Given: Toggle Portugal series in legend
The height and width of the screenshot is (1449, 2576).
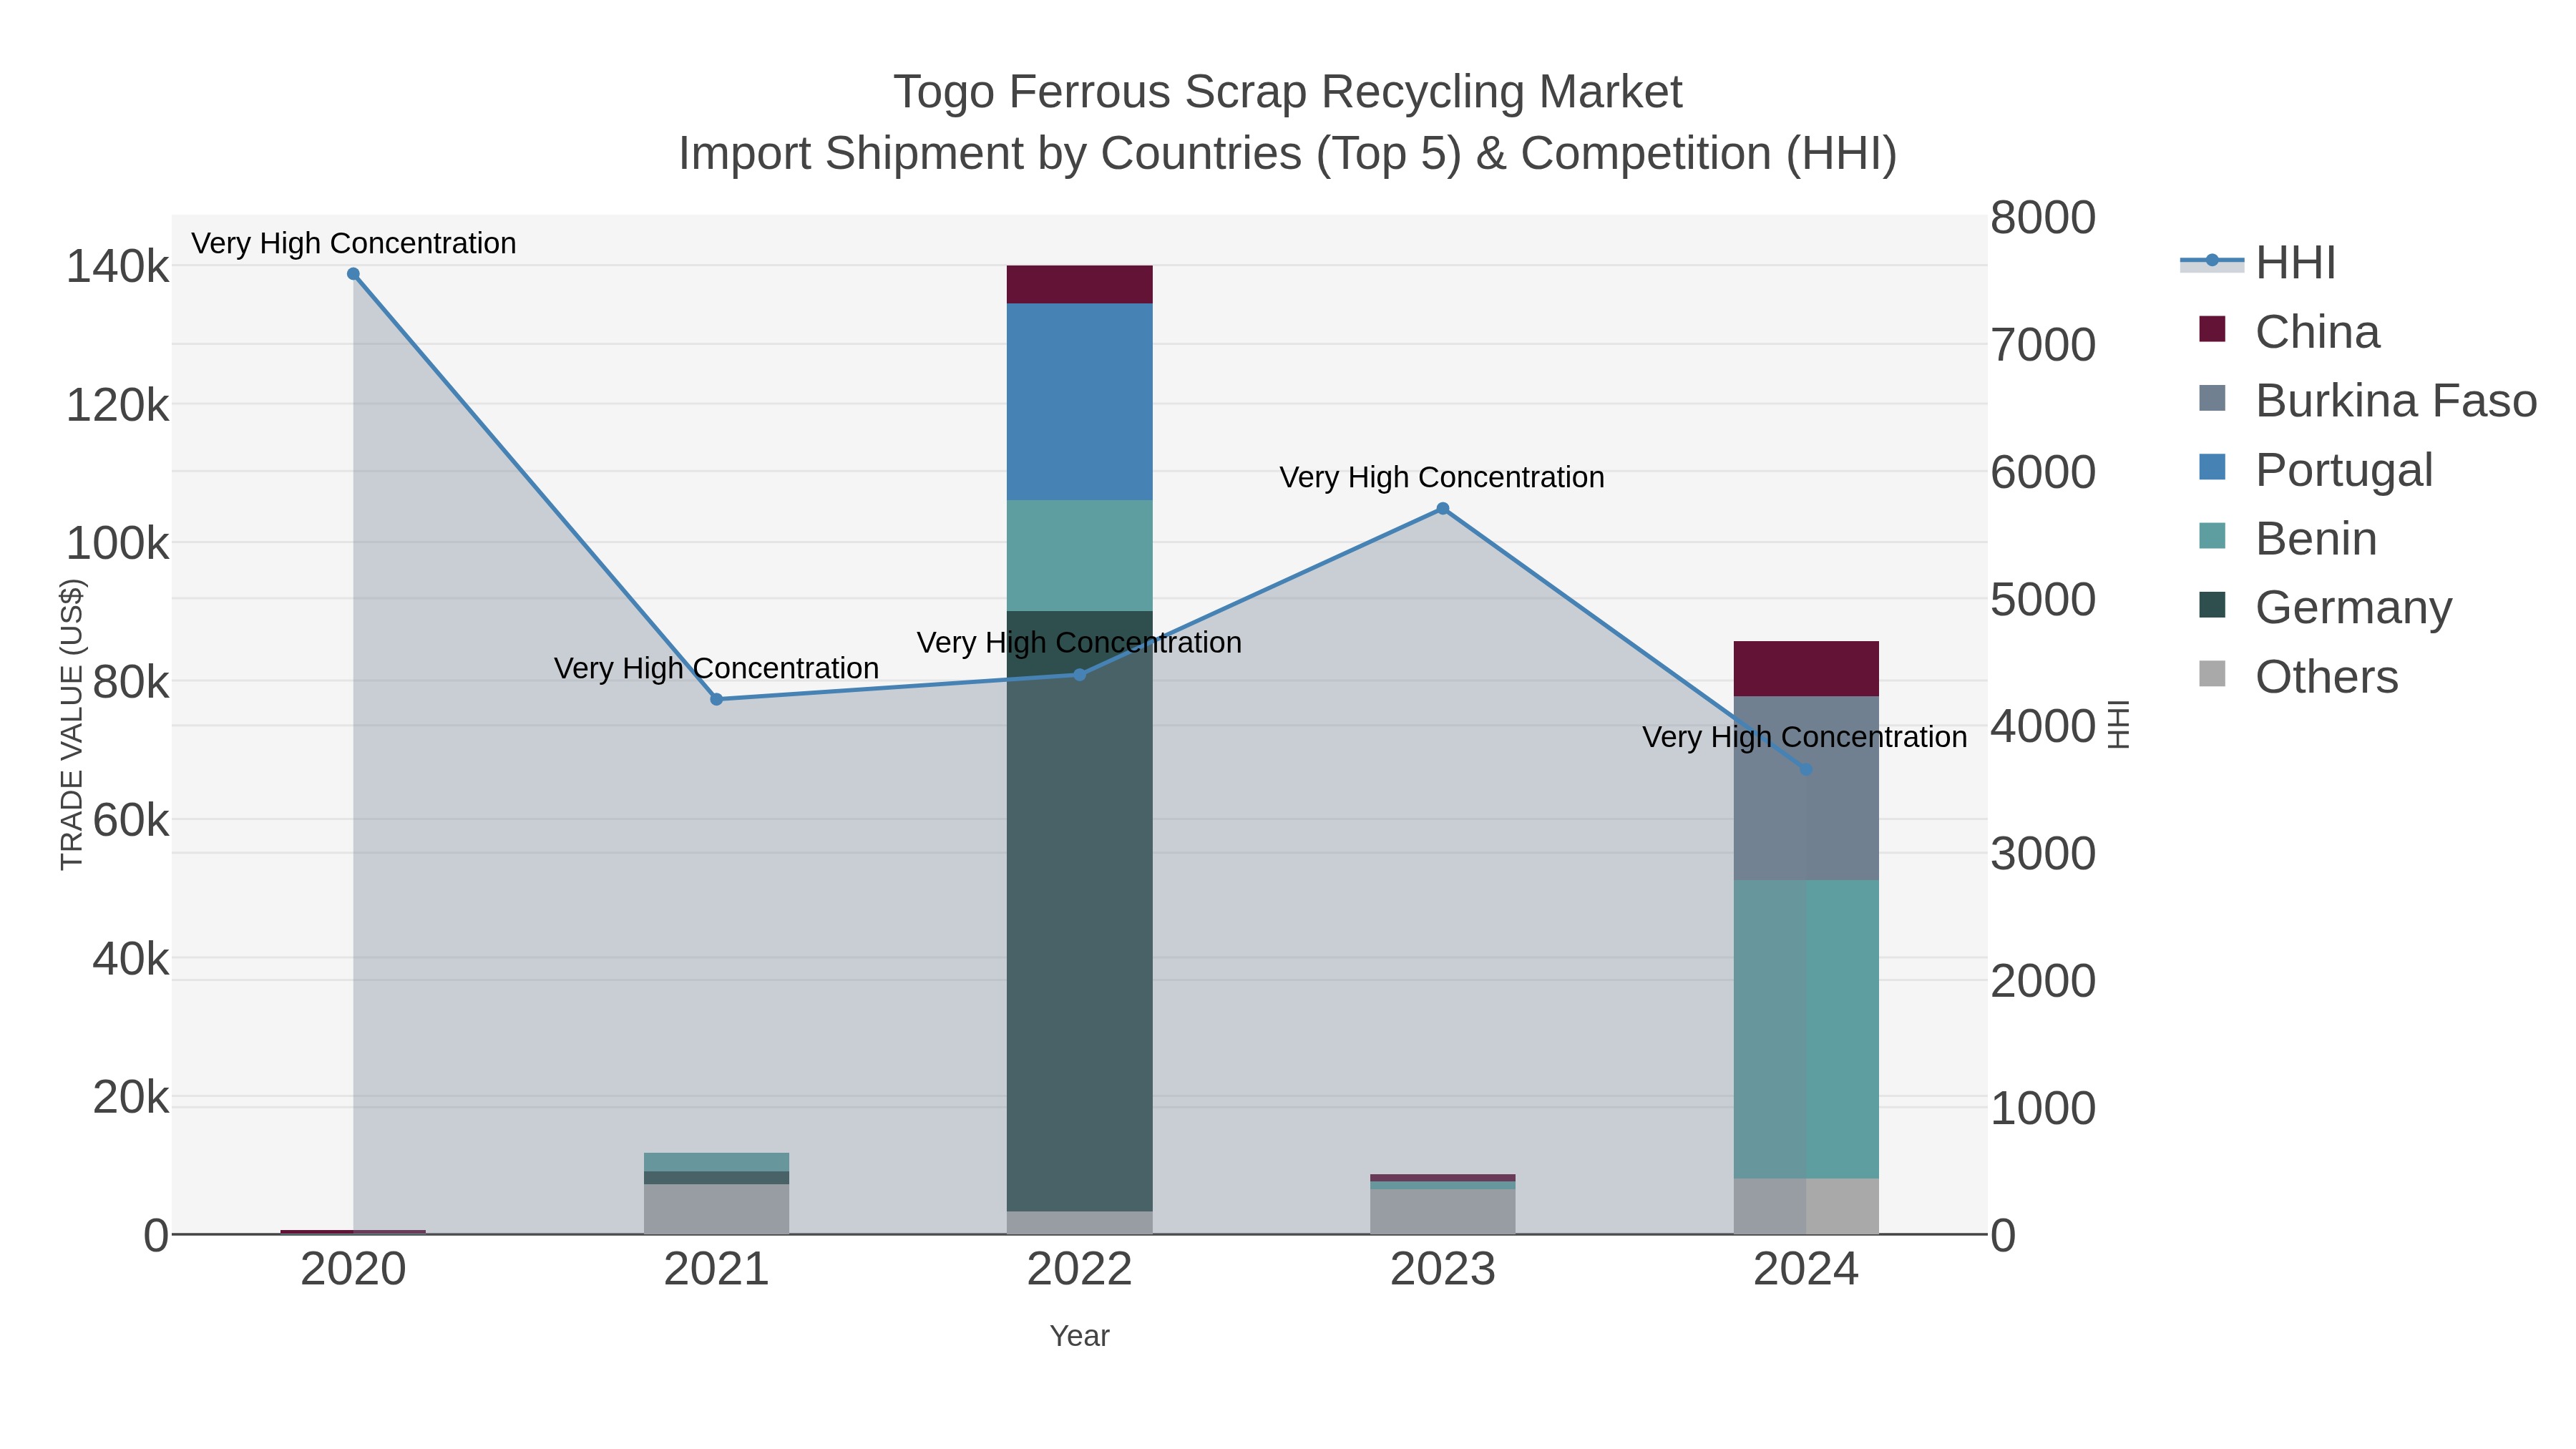Looking at the screenshot, I should coord(2316,470).
